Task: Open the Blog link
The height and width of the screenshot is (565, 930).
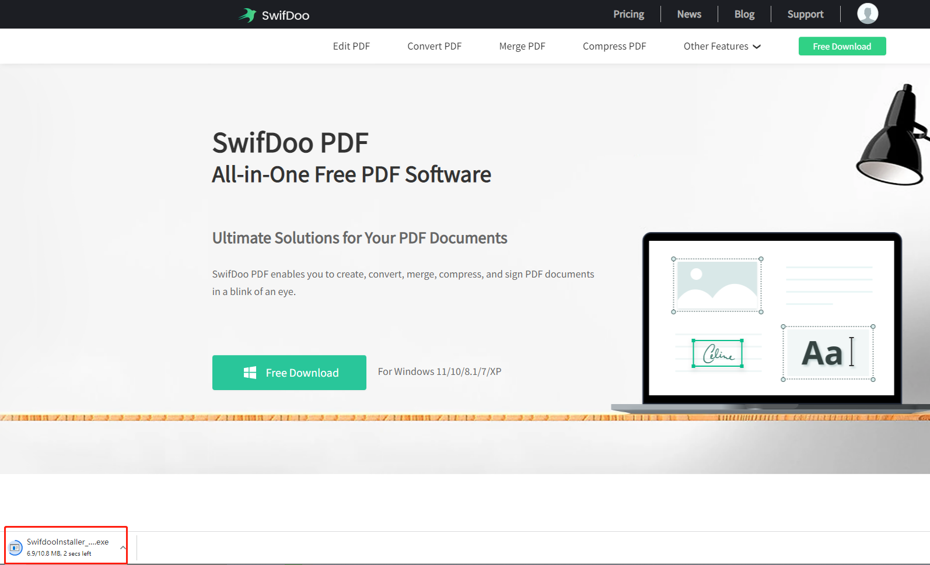Action: tap(744, 14)
